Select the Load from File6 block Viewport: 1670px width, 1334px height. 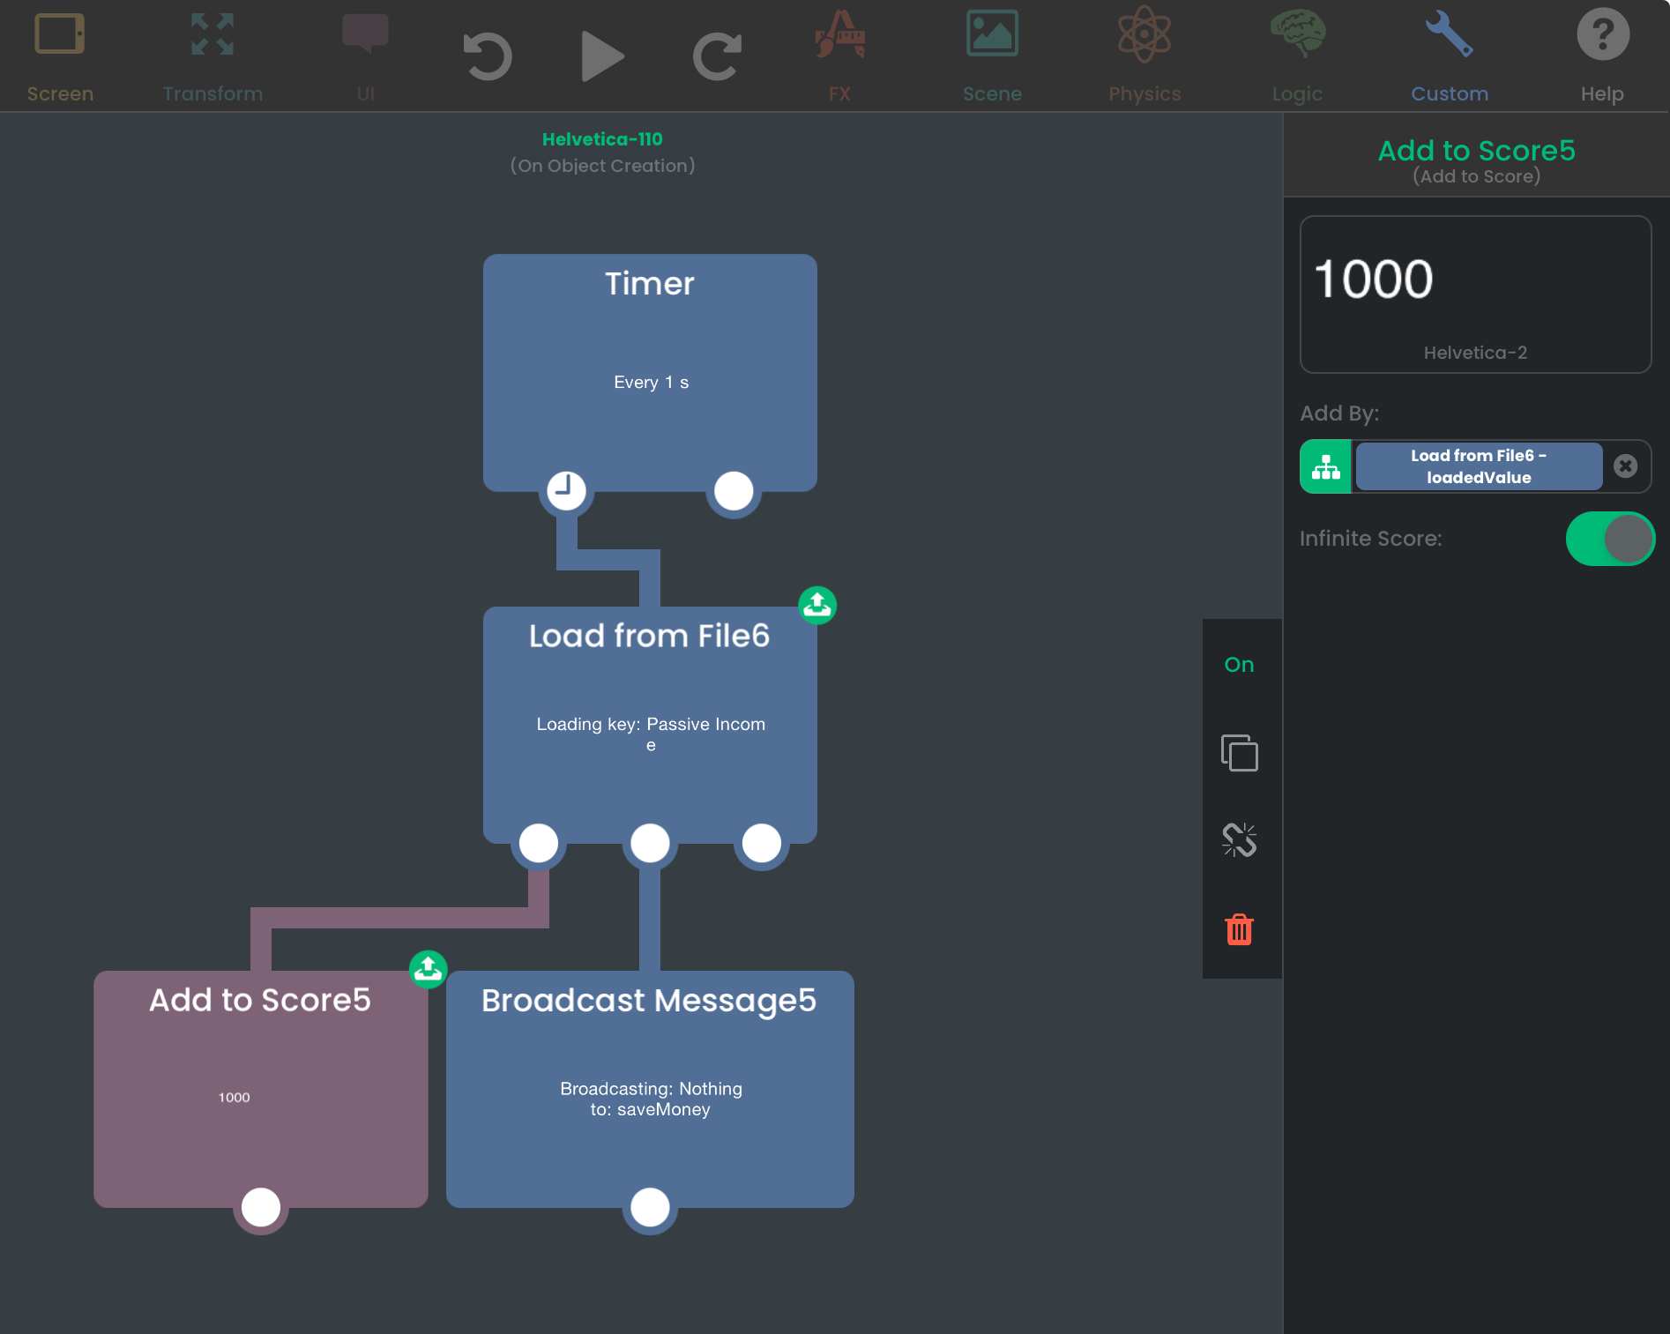[x=650, y=724]
